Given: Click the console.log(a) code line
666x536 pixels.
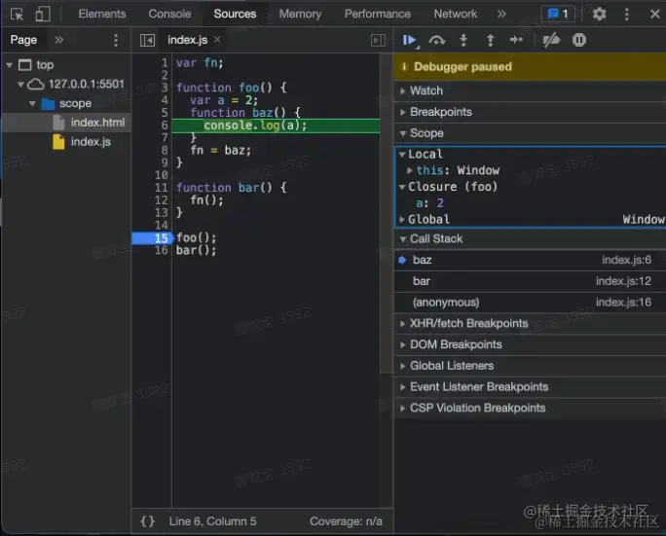Looking at the screenshot, I should click(x=255, y=125).
